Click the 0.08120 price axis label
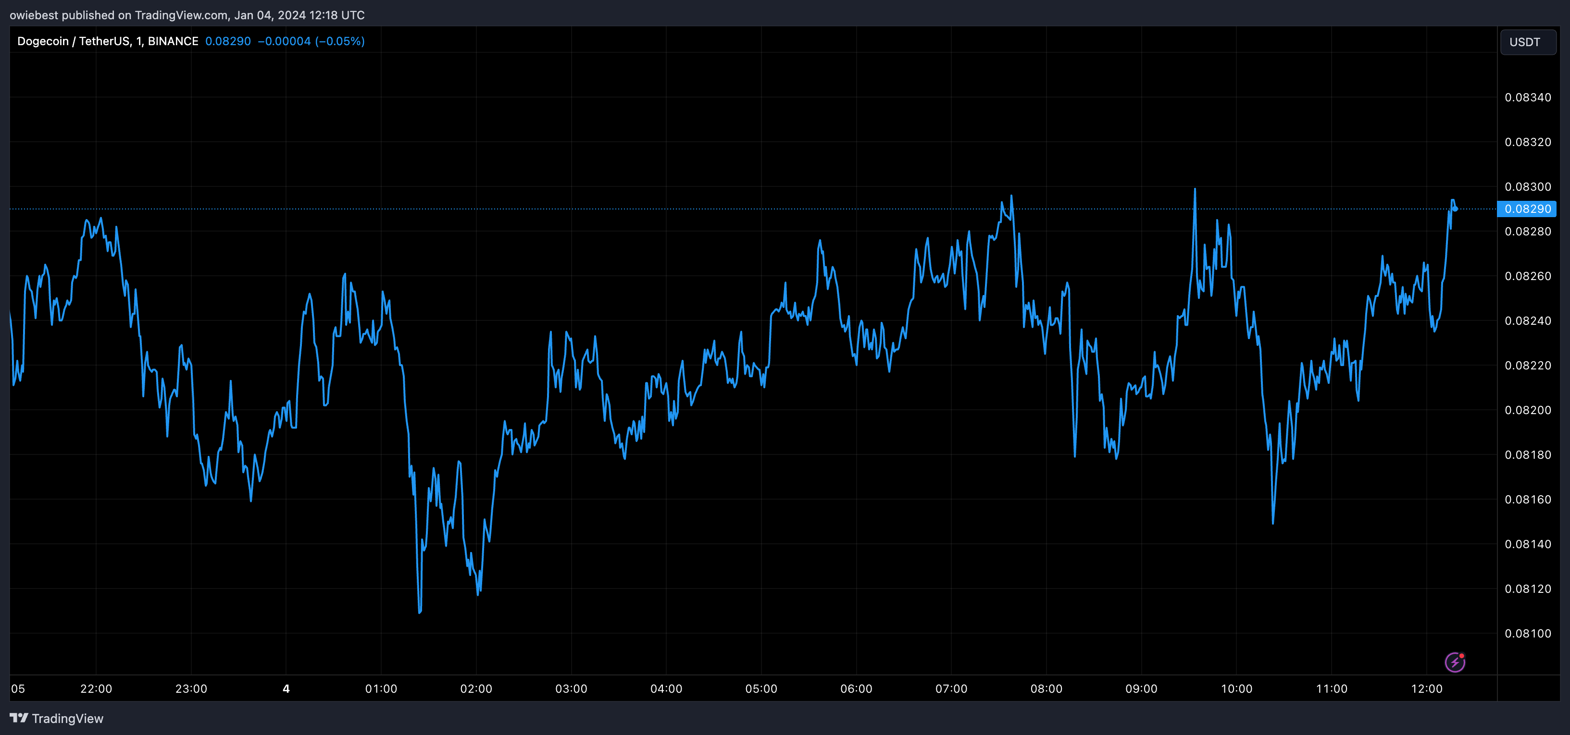 pos(1528,589)
